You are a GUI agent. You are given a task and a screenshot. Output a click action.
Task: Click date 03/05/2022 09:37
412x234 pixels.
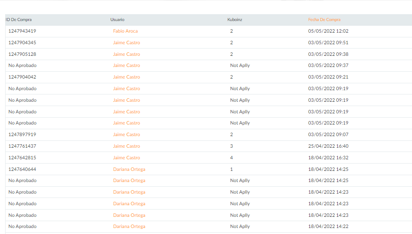[328, 66]
